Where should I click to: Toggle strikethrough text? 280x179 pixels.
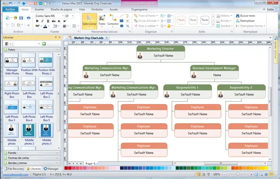[54, 21]
